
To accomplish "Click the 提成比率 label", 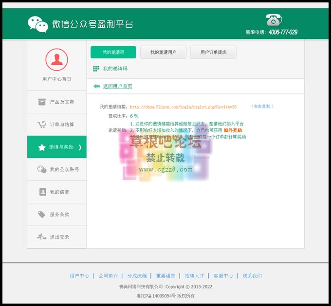I will pyautogui.click(x=118, y=116).
